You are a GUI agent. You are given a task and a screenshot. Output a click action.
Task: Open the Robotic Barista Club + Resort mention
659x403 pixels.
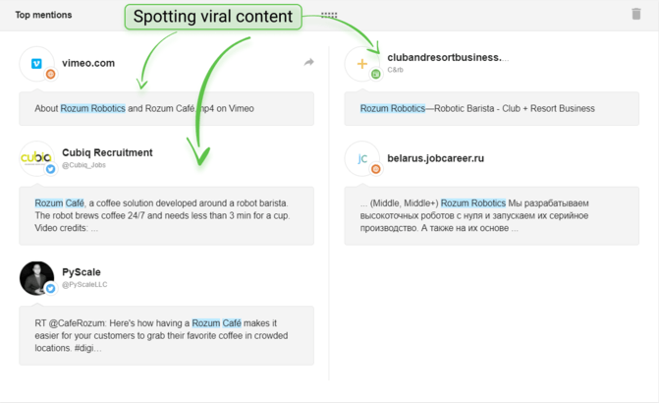[x=492, y=108]
